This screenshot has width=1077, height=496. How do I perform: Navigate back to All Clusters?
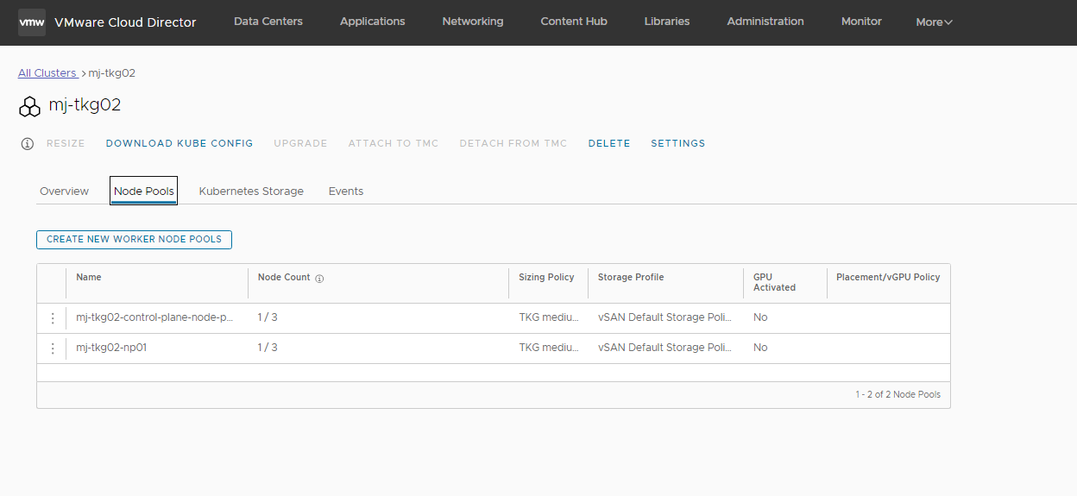click(47, 73)
